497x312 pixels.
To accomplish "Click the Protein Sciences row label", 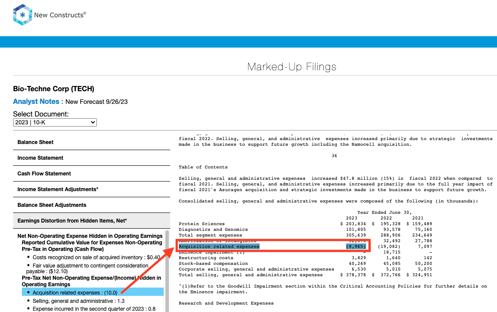I will pyautogui.click(x=202, y=224).
